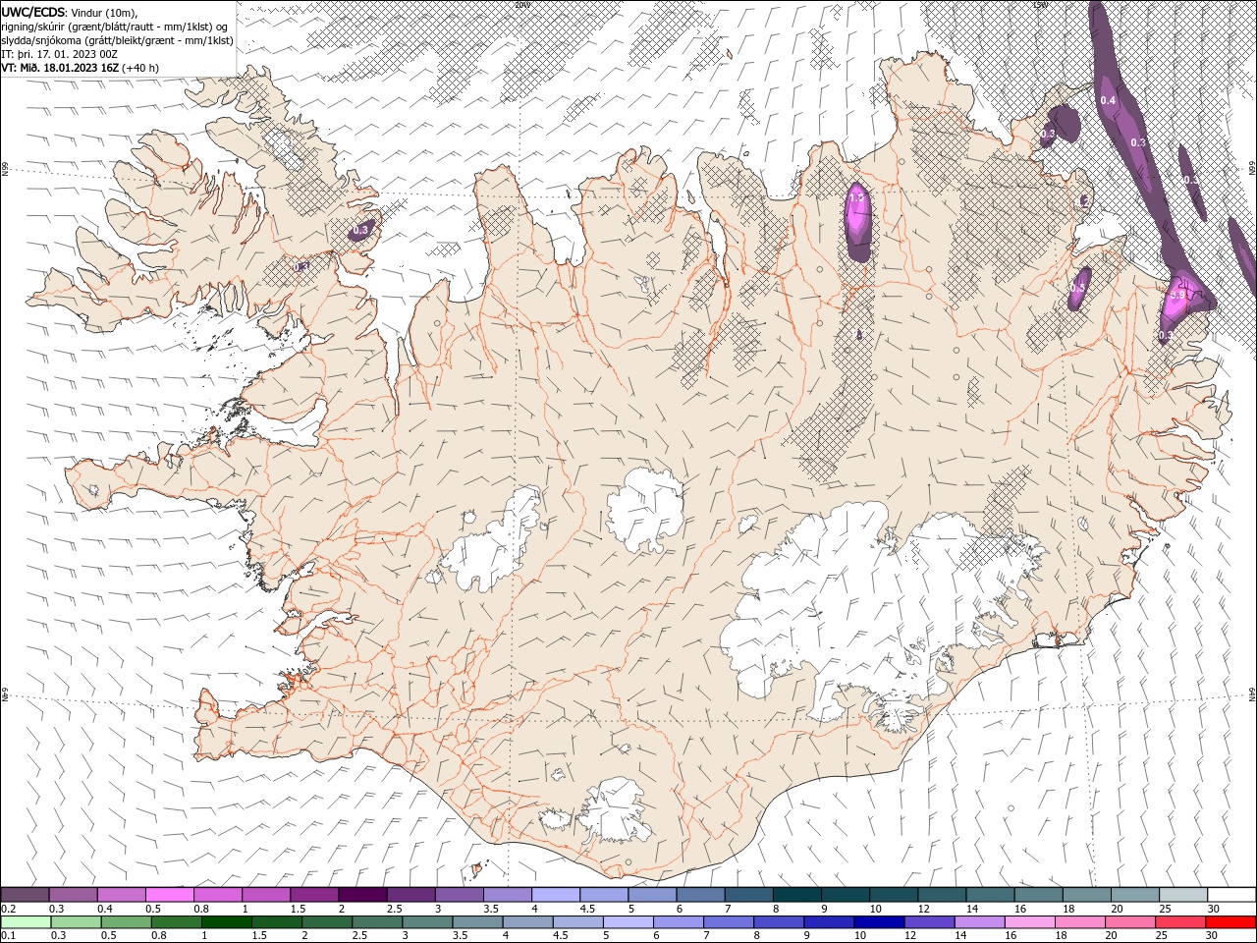Click the 'IT: þri. 17. 01. 2023 00Z' line
This screenshot has width=1257, height=943.
pos(57,54)
